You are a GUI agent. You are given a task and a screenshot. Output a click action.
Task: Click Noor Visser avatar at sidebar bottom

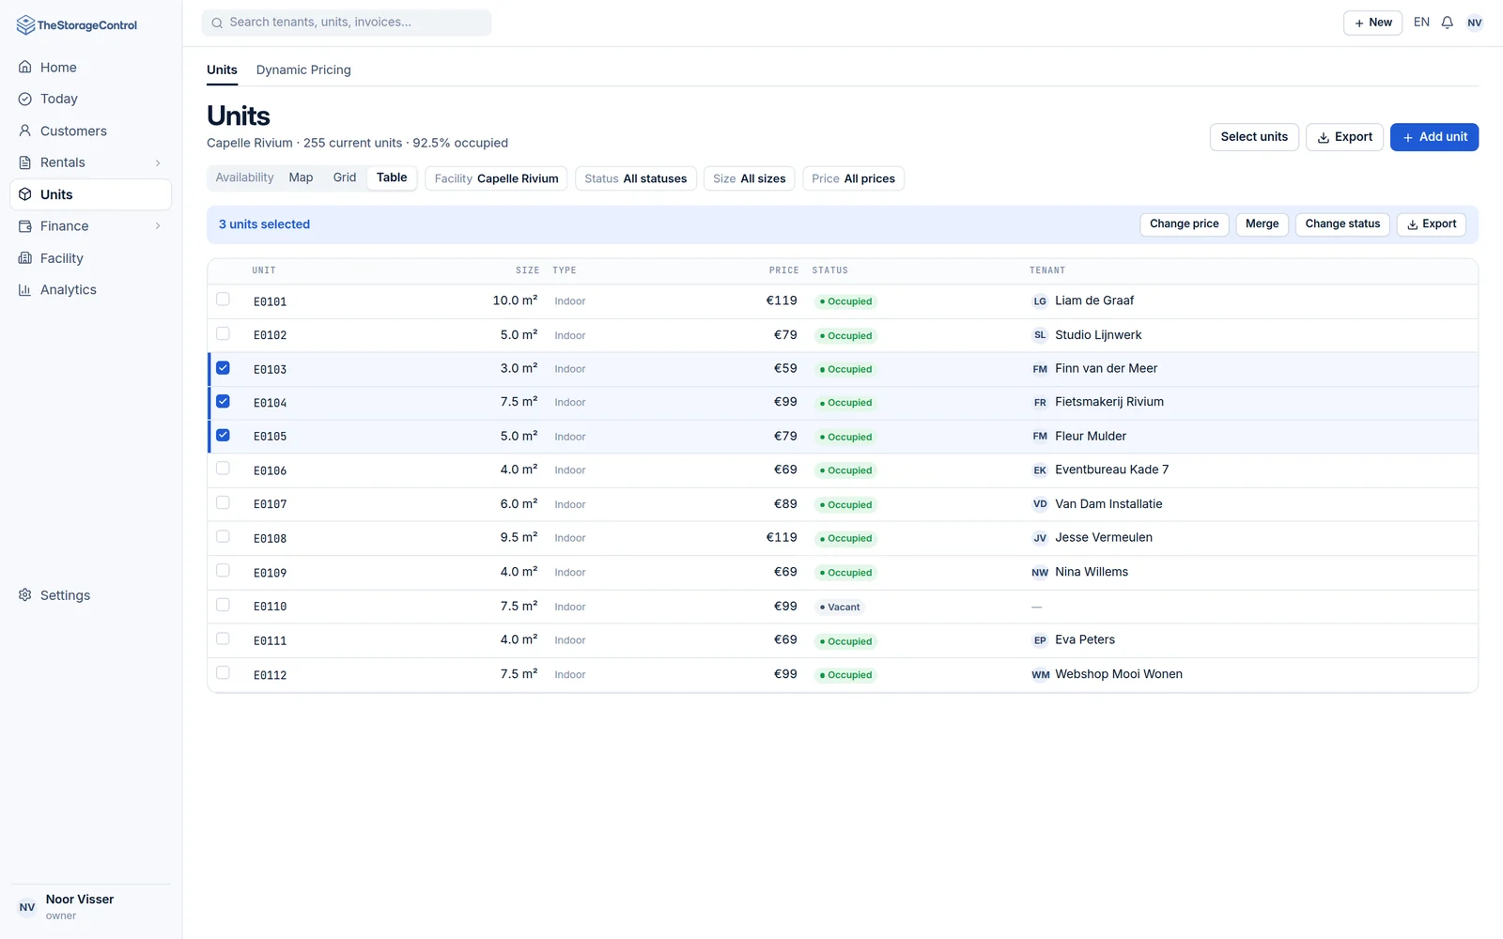coord(27,907)
